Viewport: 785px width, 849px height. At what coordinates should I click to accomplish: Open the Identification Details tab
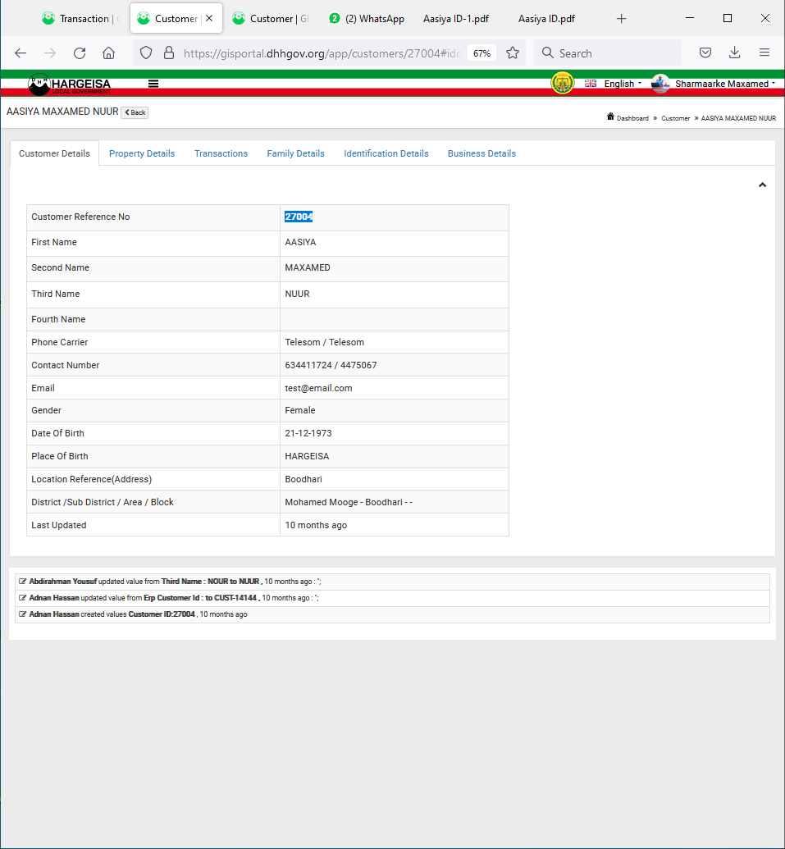click(x=386, y=153)
